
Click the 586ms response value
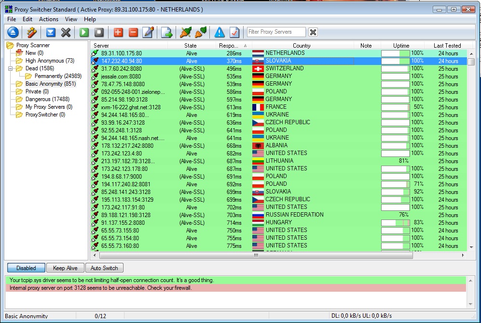[x=234, y=91]
